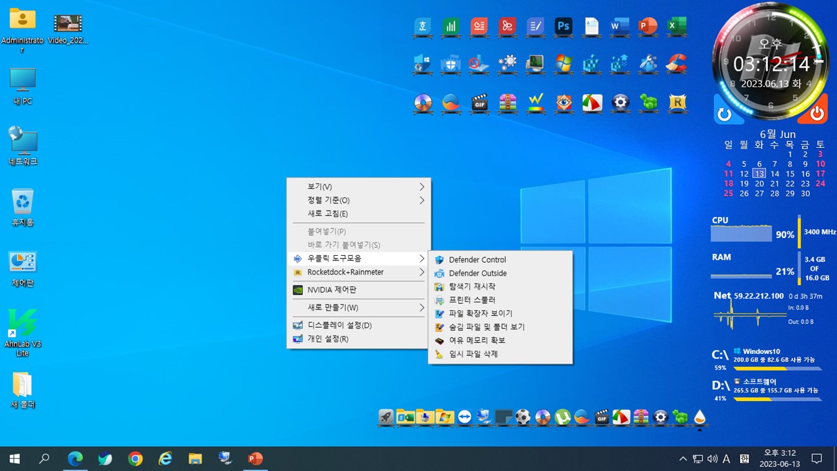This screenshot has height=471, width=837.
Task: Open TeamViewer from the bottom dock
Action: click(464, 417)
